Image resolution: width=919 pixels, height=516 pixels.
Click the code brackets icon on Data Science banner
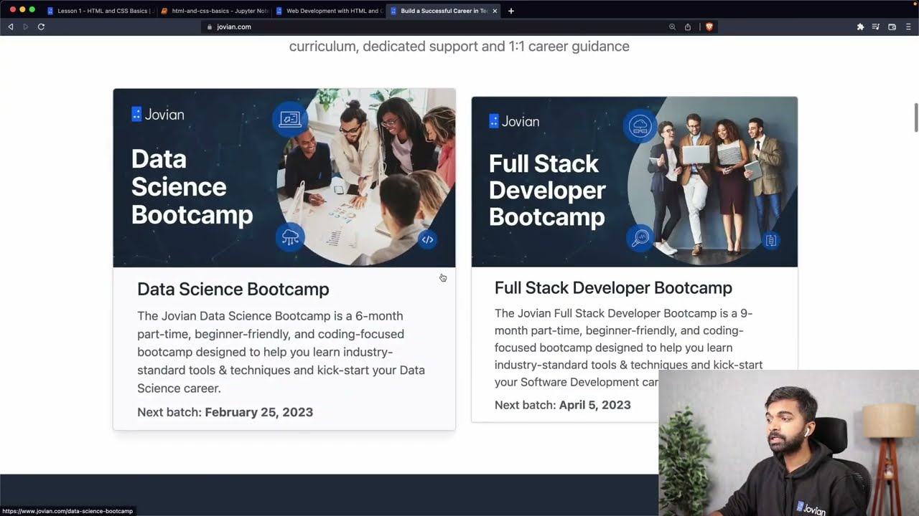point(427,239)
